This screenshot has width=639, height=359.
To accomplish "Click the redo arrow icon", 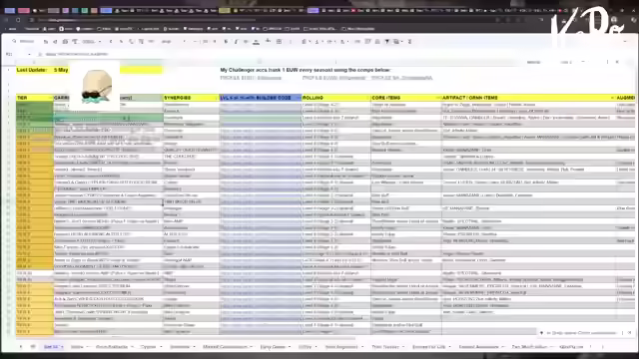I will coord(55,42).
